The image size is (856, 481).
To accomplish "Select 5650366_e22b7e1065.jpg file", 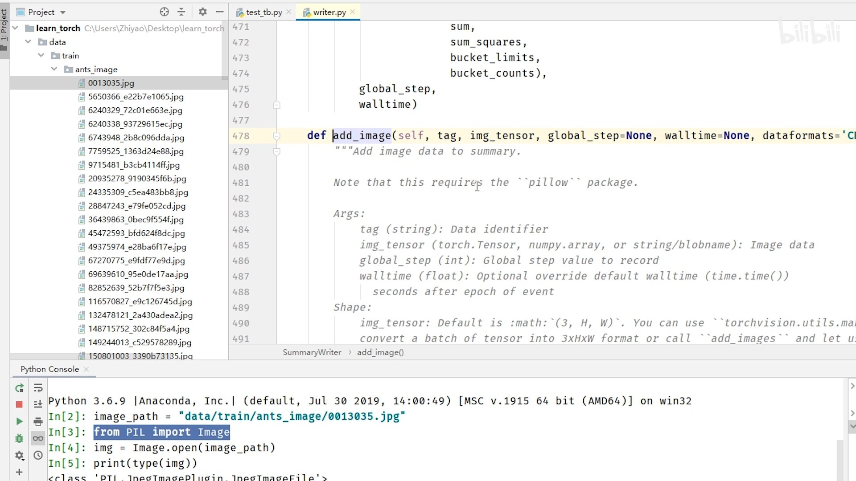I will [136, 97].
